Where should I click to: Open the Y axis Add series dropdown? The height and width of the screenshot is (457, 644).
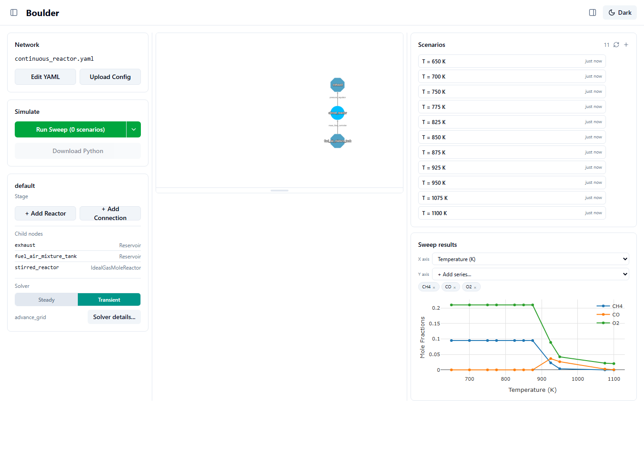point(530,274)
